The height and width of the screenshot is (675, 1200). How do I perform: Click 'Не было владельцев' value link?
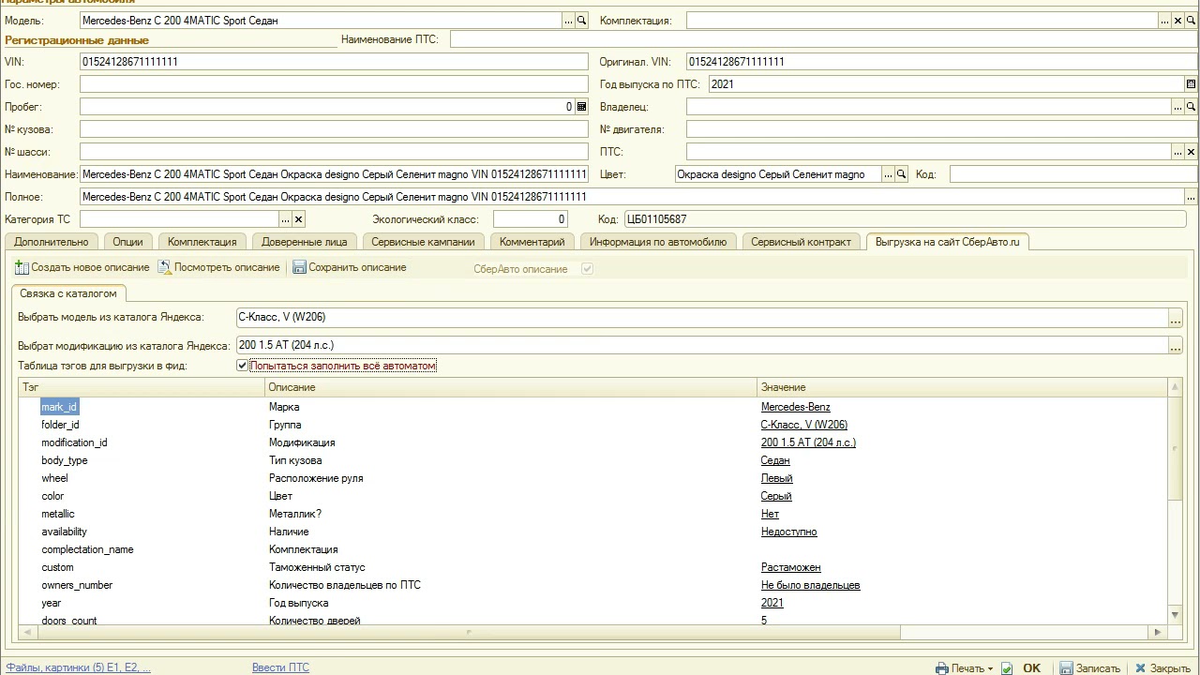click(x=811, y=585)
